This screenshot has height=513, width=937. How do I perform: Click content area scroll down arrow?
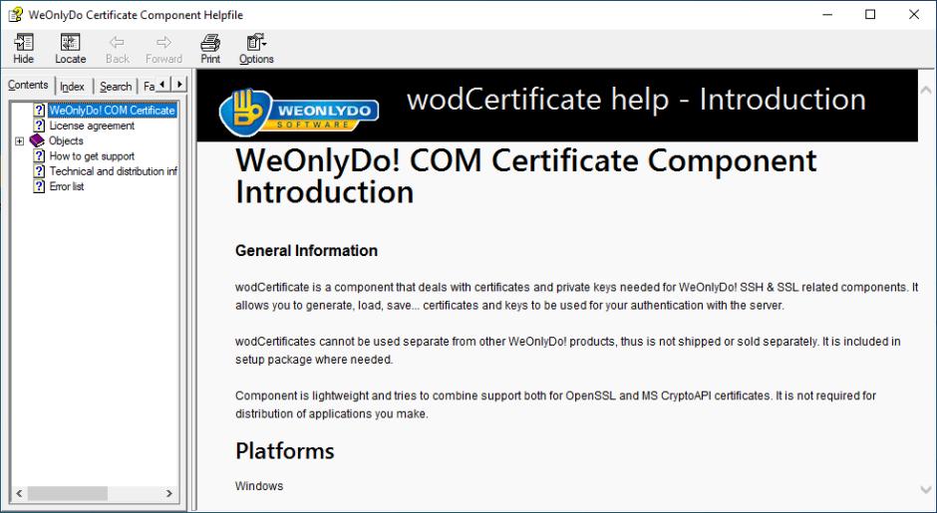click(x=926, y=490)
